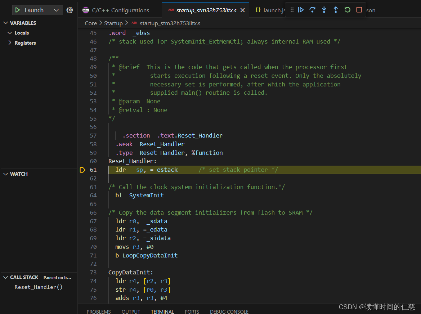Toggle the breakpoint on line 61

point(82,170)
